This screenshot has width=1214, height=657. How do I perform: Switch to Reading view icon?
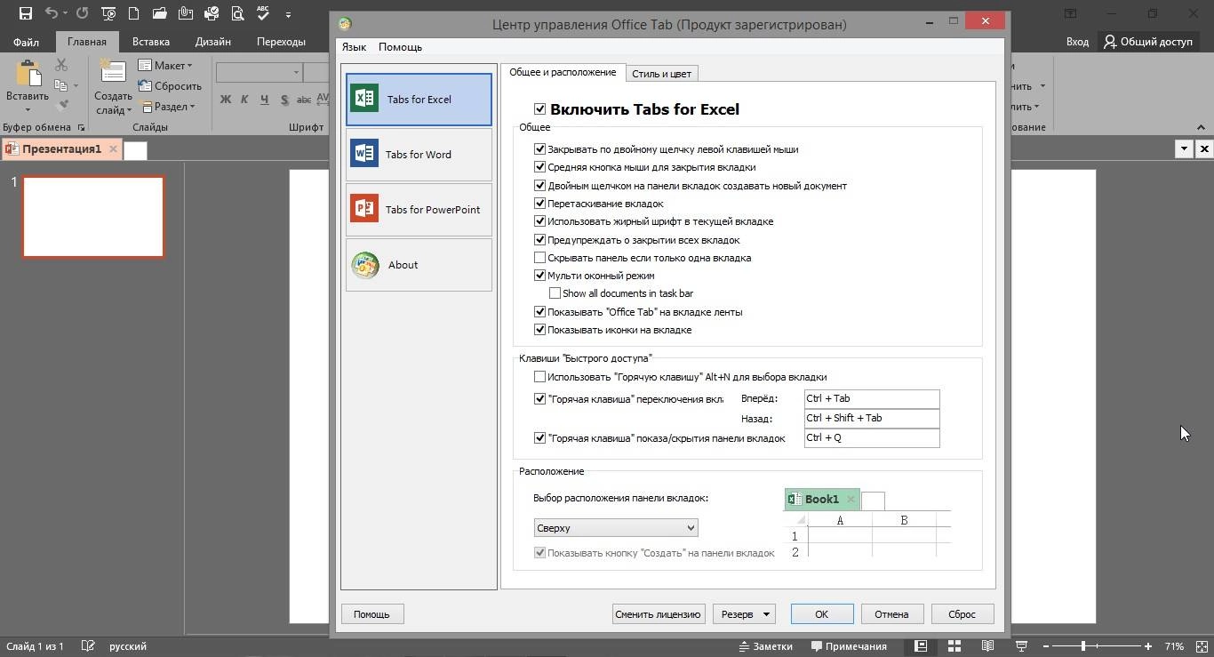point(987,646)
